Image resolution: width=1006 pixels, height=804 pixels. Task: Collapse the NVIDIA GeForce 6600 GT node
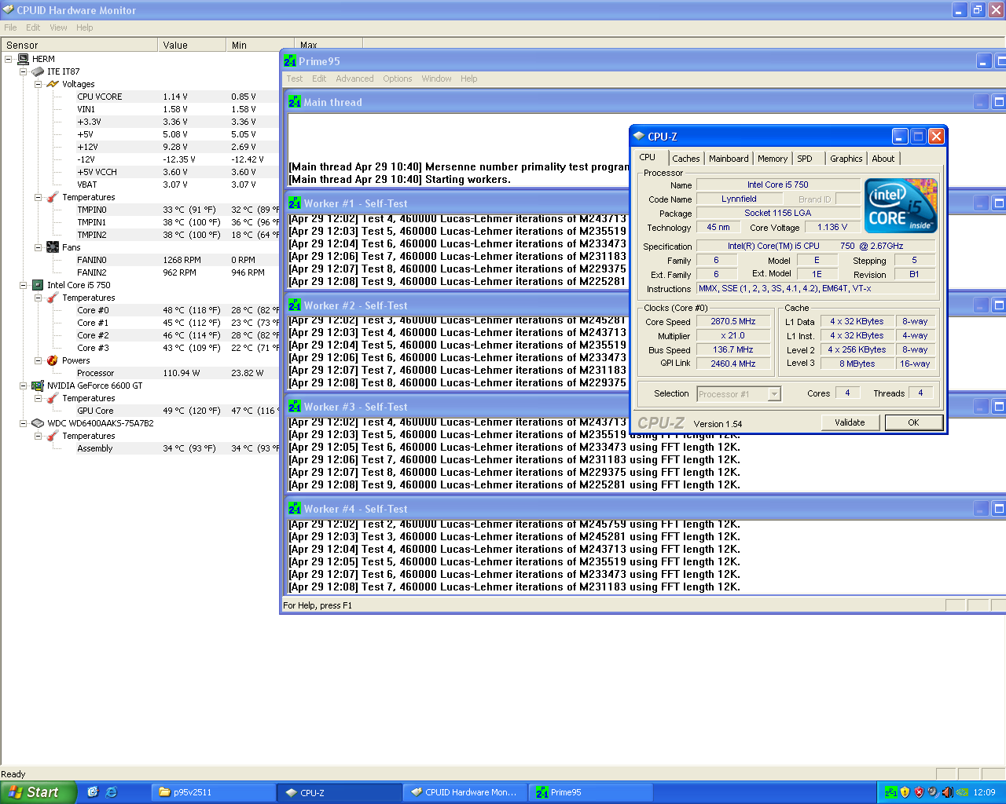pos(24,386)
